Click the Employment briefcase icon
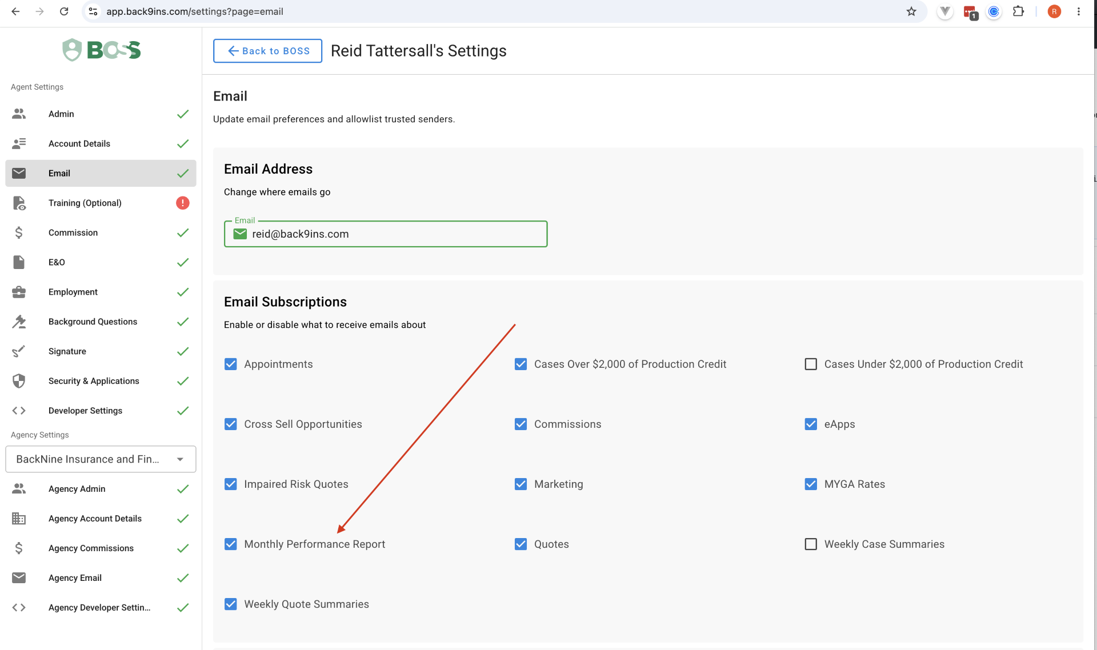The image size is (1097, 650). coord(19,292)
